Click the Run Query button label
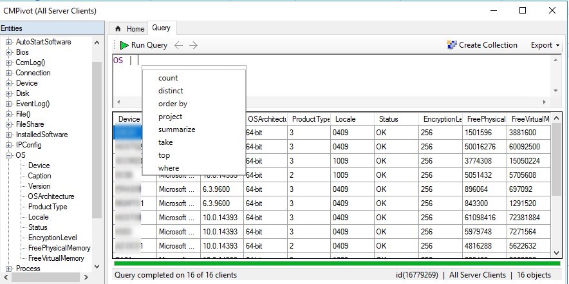The width and height of the screenshot is (569, 284). pos(149,45)
